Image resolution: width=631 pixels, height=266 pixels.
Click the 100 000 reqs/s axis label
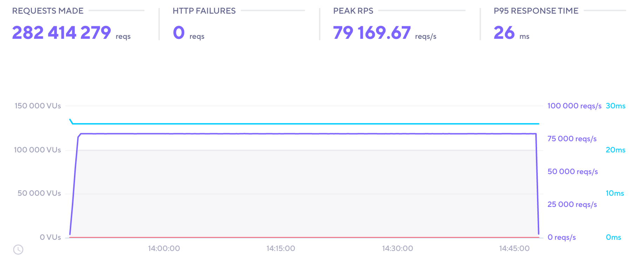pos(575,106)
